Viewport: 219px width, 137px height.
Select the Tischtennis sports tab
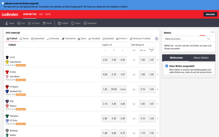[69, 39]
